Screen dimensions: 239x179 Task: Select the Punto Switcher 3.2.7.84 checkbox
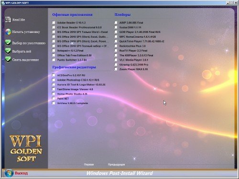point(54,60)
